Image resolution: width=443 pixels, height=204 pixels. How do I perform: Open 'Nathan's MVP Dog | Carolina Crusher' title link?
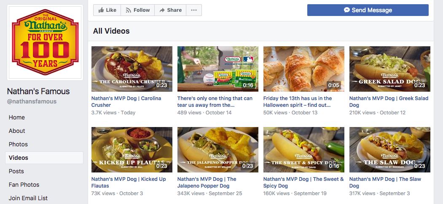tap(126, 102)
